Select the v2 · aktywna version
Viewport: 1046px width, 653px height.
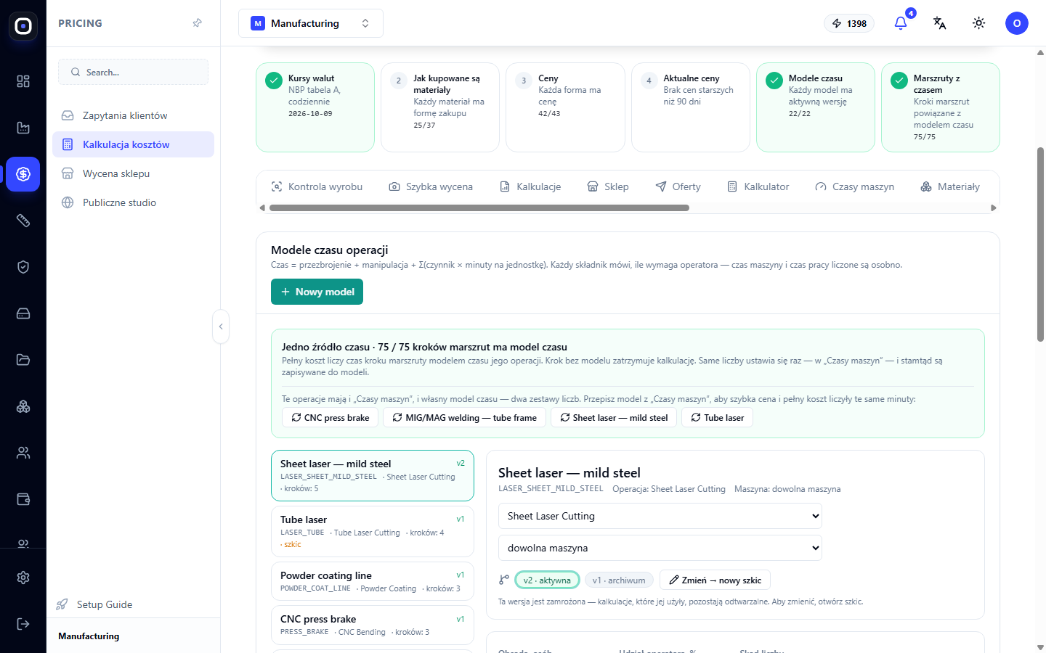coord(547,580)
